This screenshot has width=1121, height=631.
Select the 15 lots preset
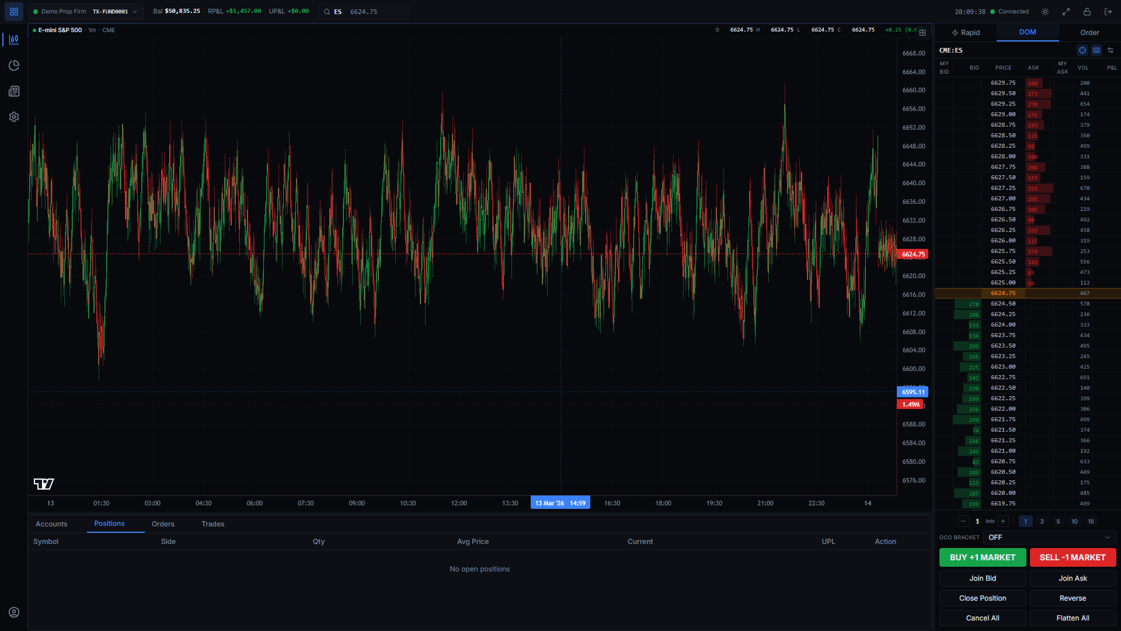tap(1091, 521)
